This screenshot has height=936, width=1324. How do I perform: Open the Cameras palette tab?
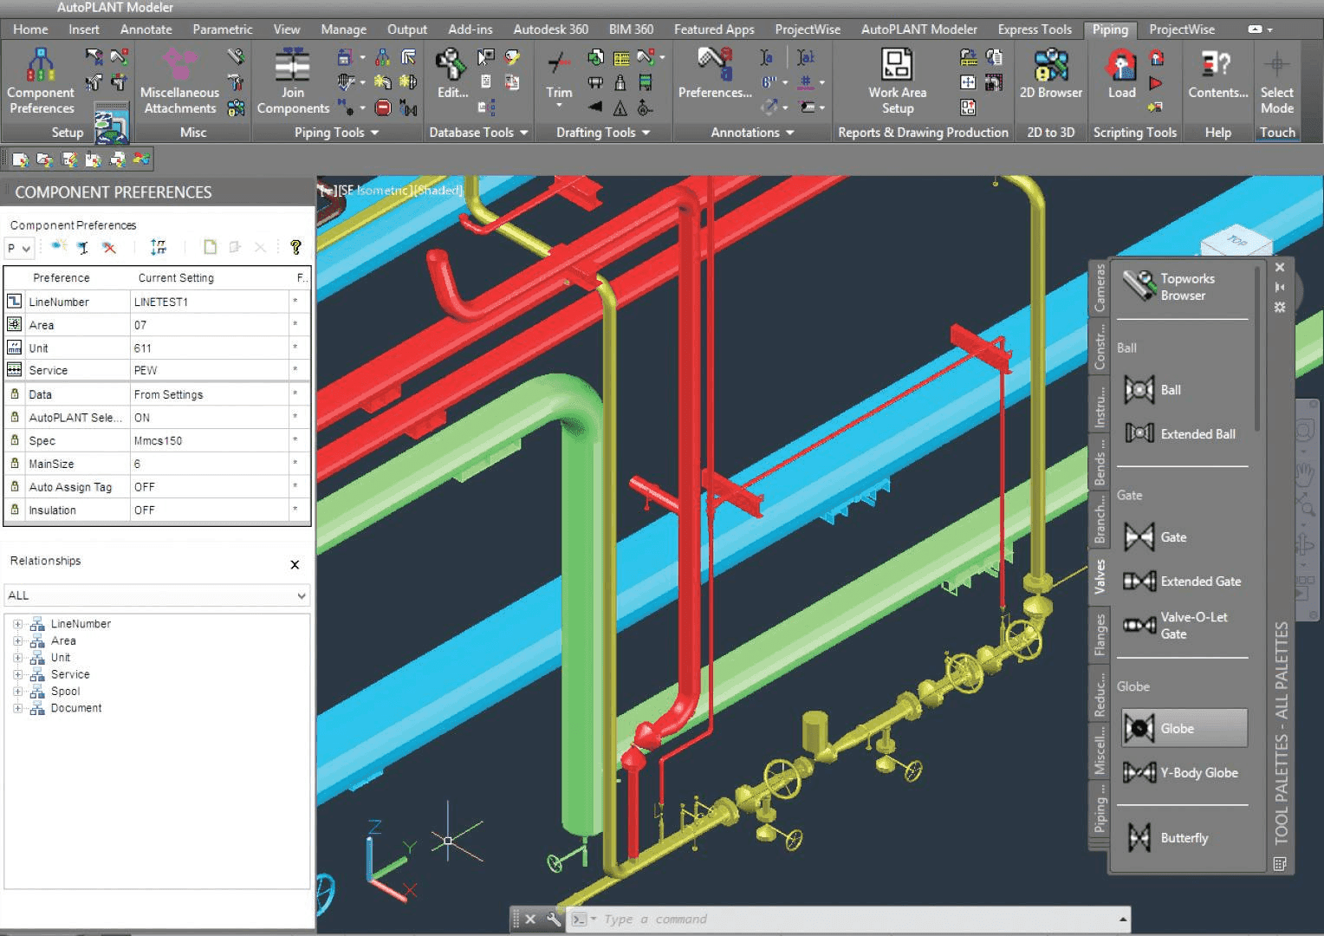tap(1099, 289)
